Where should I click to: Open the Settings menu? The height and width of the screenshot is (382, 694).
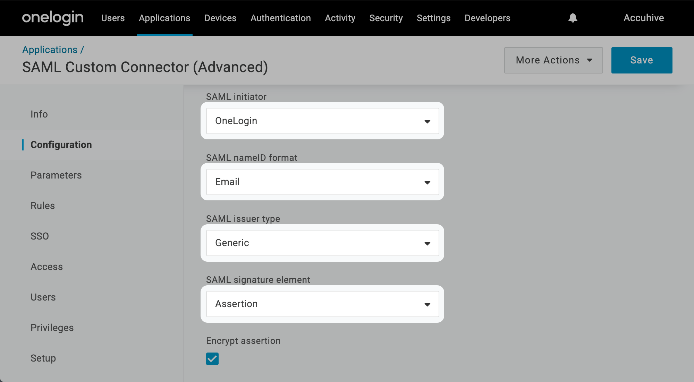(433, 18)
